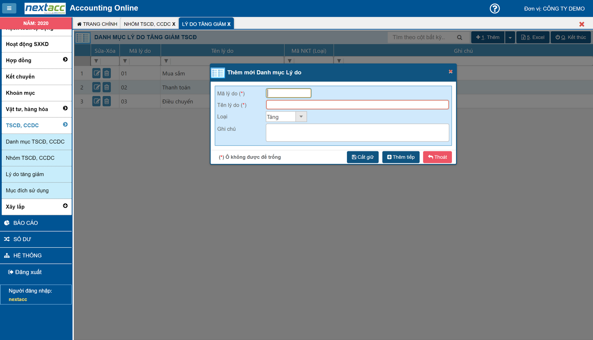Switch to the NHÓM TSCĐ, CCDC tab

click(x=147, y=24)
